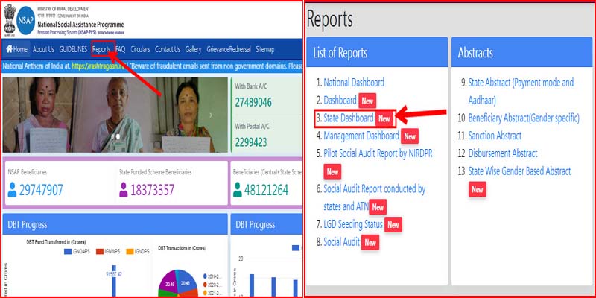Select the 48121264 combined count
This screenshot has width=596, height=298.
(267, 190)
